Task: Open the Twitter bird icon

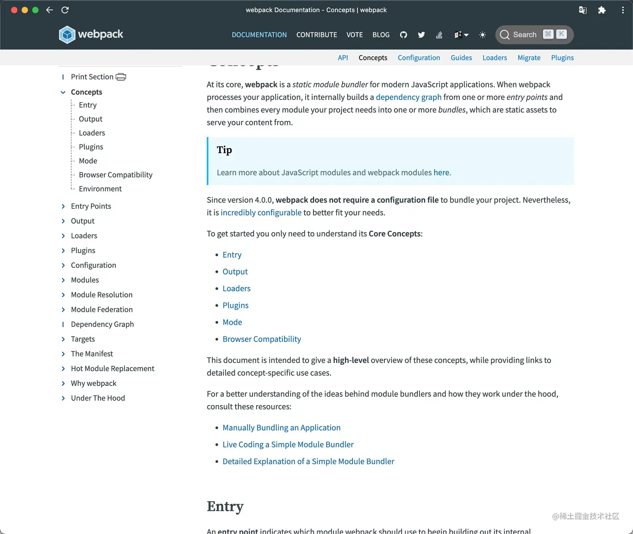Action: click(x=421, y=35)
